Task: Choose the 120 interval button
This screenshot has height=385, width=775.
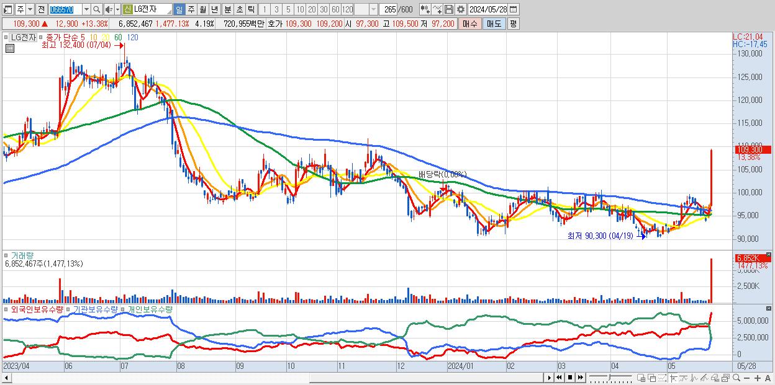Action: [347, 9]
